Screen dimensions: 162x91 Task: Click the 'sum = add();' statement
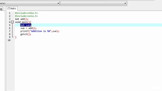click(28, 28)
